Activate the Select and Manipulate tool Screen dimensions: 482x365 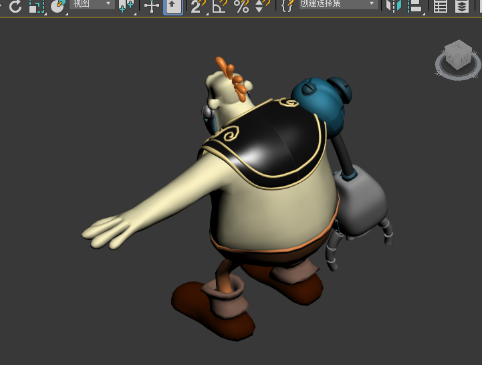point(152,7)
